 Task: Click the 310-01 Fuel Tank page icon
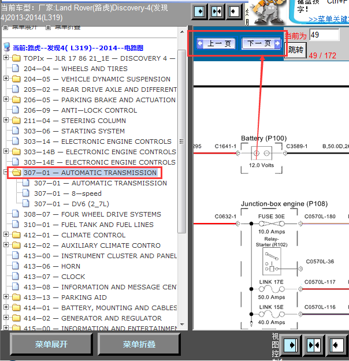(x=16, y=224)
